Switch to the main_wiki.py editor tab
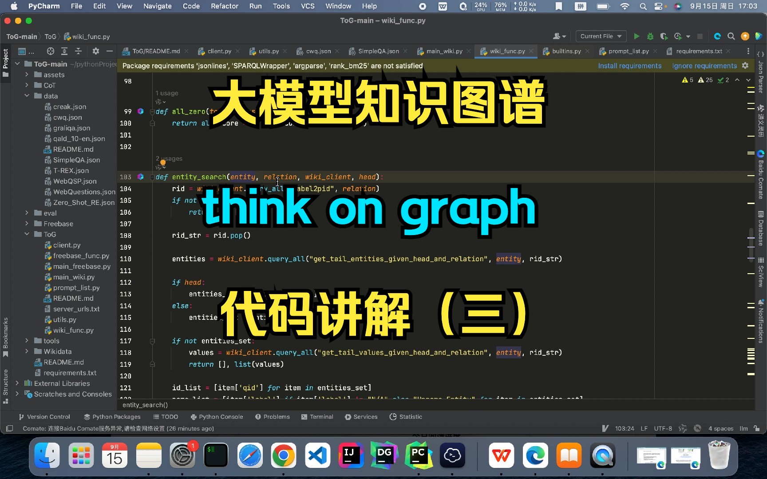Viewport: 767px width, 479px height. click(444, 51)
